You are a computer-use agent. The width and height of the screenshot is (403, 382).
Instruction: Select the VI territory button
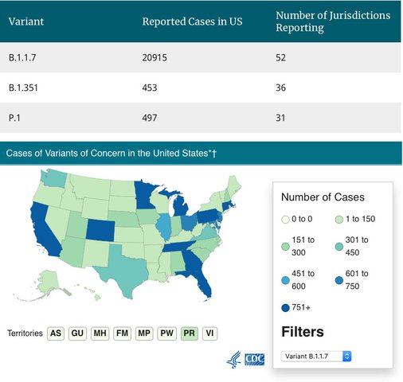tap(209, 333)
